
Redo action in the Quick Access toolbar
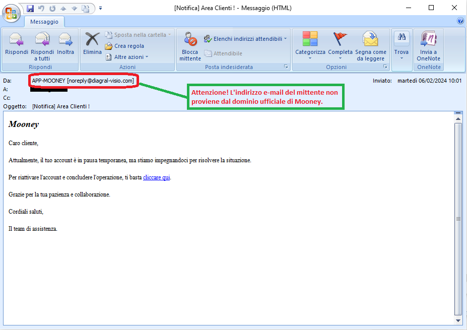[x=52, y=9]
